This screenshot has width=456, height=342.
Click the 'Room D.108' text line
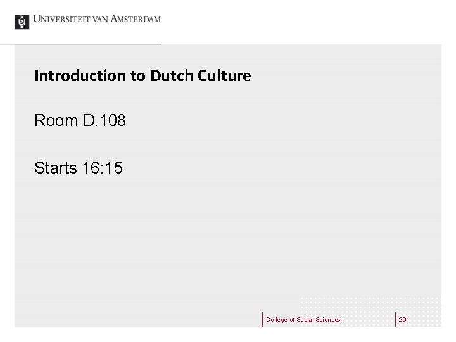pyautogui.click(x=80, y=120)
